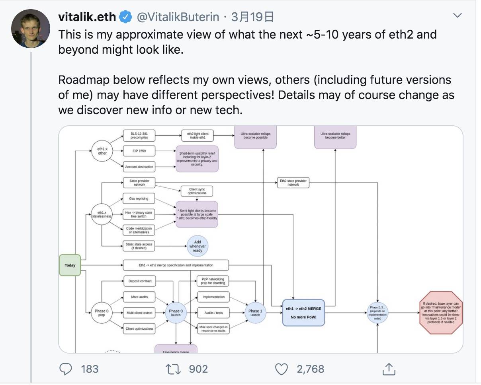The image size is (481, 385).
Task: Open the @VitalikButerin handle link
Action: click(x=178, y=17)
